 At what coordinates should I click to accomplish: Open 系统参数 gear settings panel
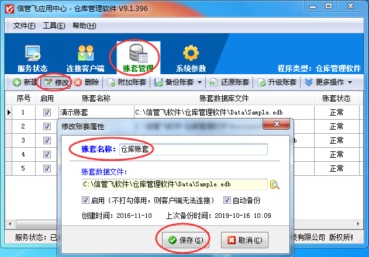coord(191,58)
